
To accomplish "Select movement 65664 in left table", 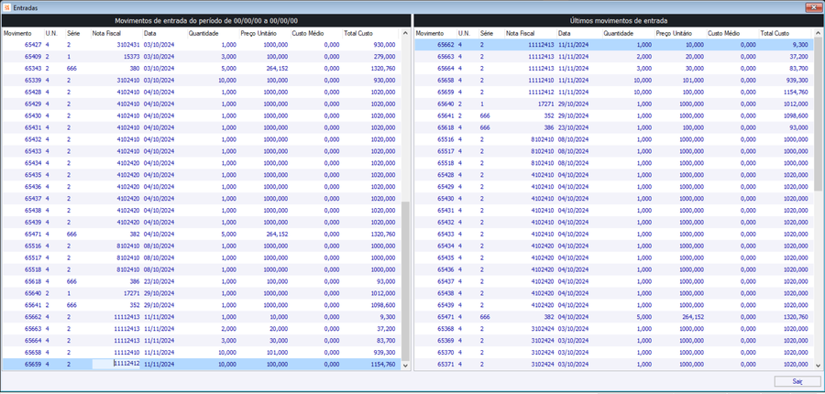I will [x=202, y=340].
